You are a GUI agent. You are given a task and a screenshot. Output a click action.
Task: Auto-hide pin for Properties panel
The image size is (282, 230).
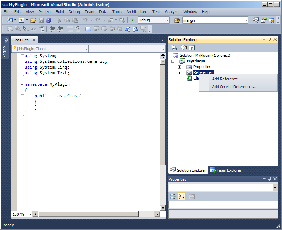(x=269, y=179)
